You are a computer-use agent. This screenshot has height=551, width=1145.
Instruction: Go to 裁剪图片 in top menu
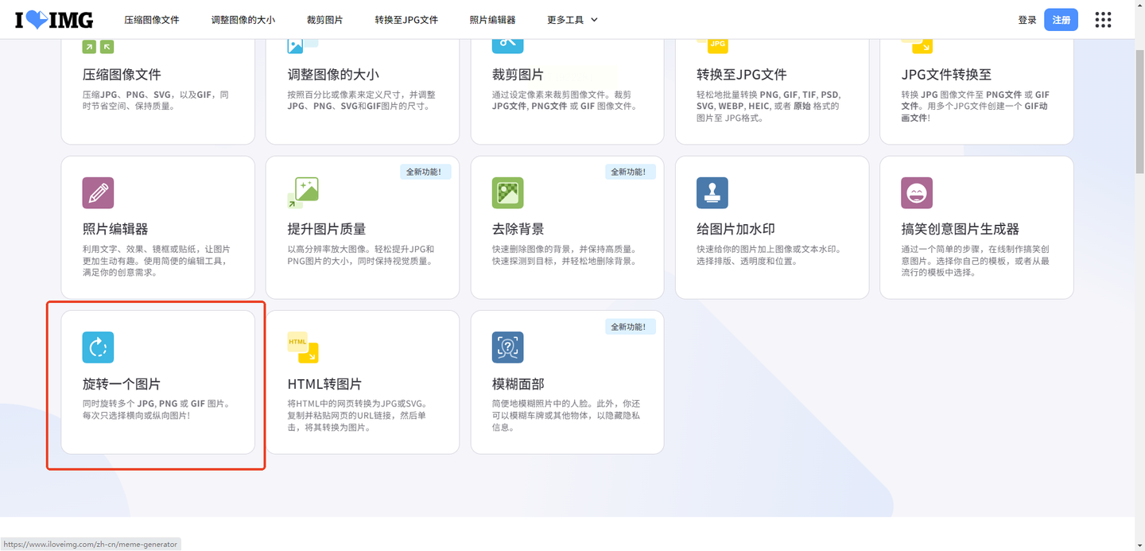click(324, 20)
